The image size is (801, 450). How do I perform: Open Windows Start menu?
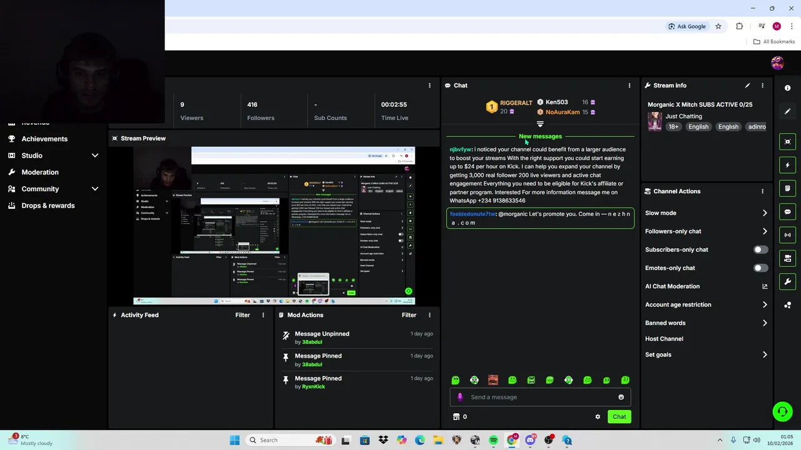(x=235, y=440)
